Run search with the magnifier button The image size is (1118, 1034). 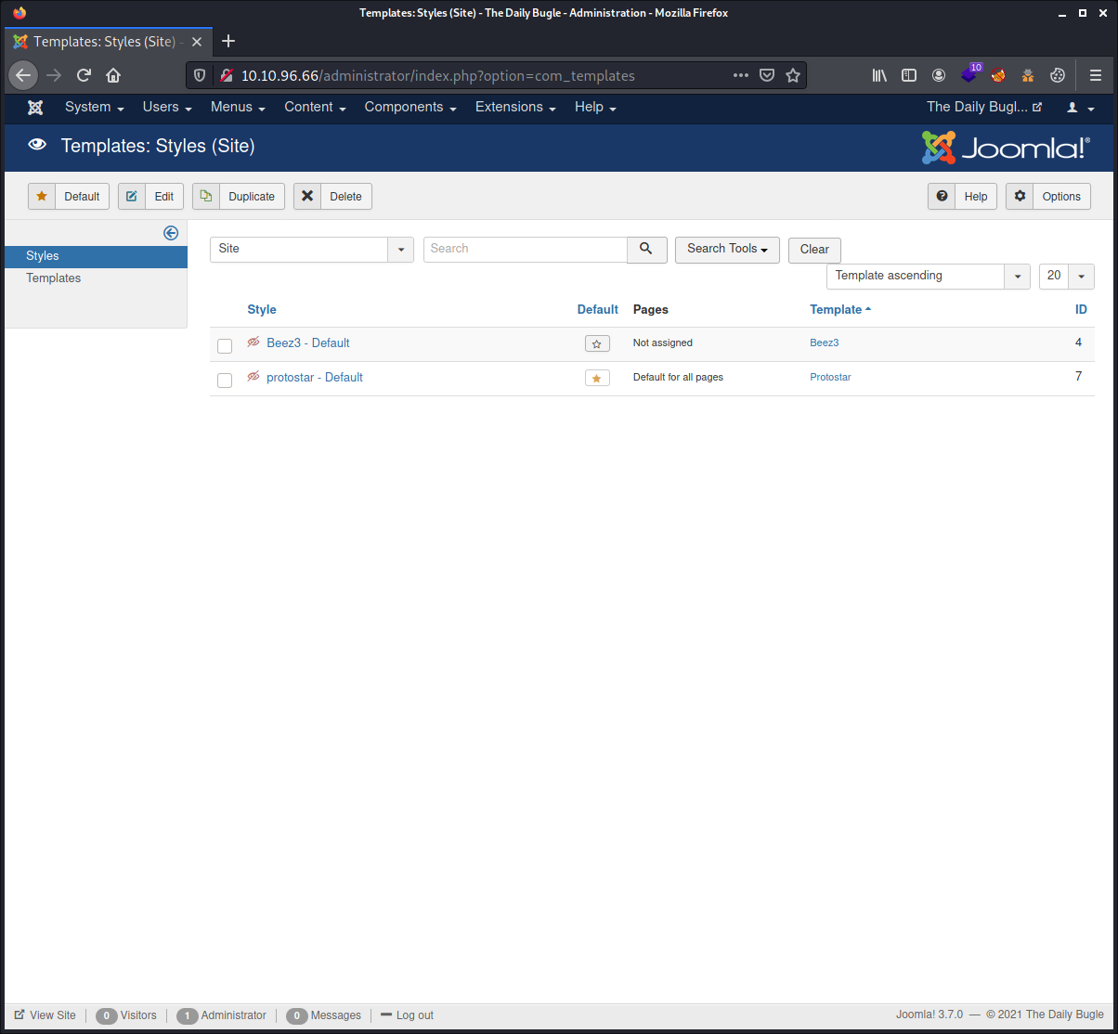pyautogui.click(x=647, y=250)
